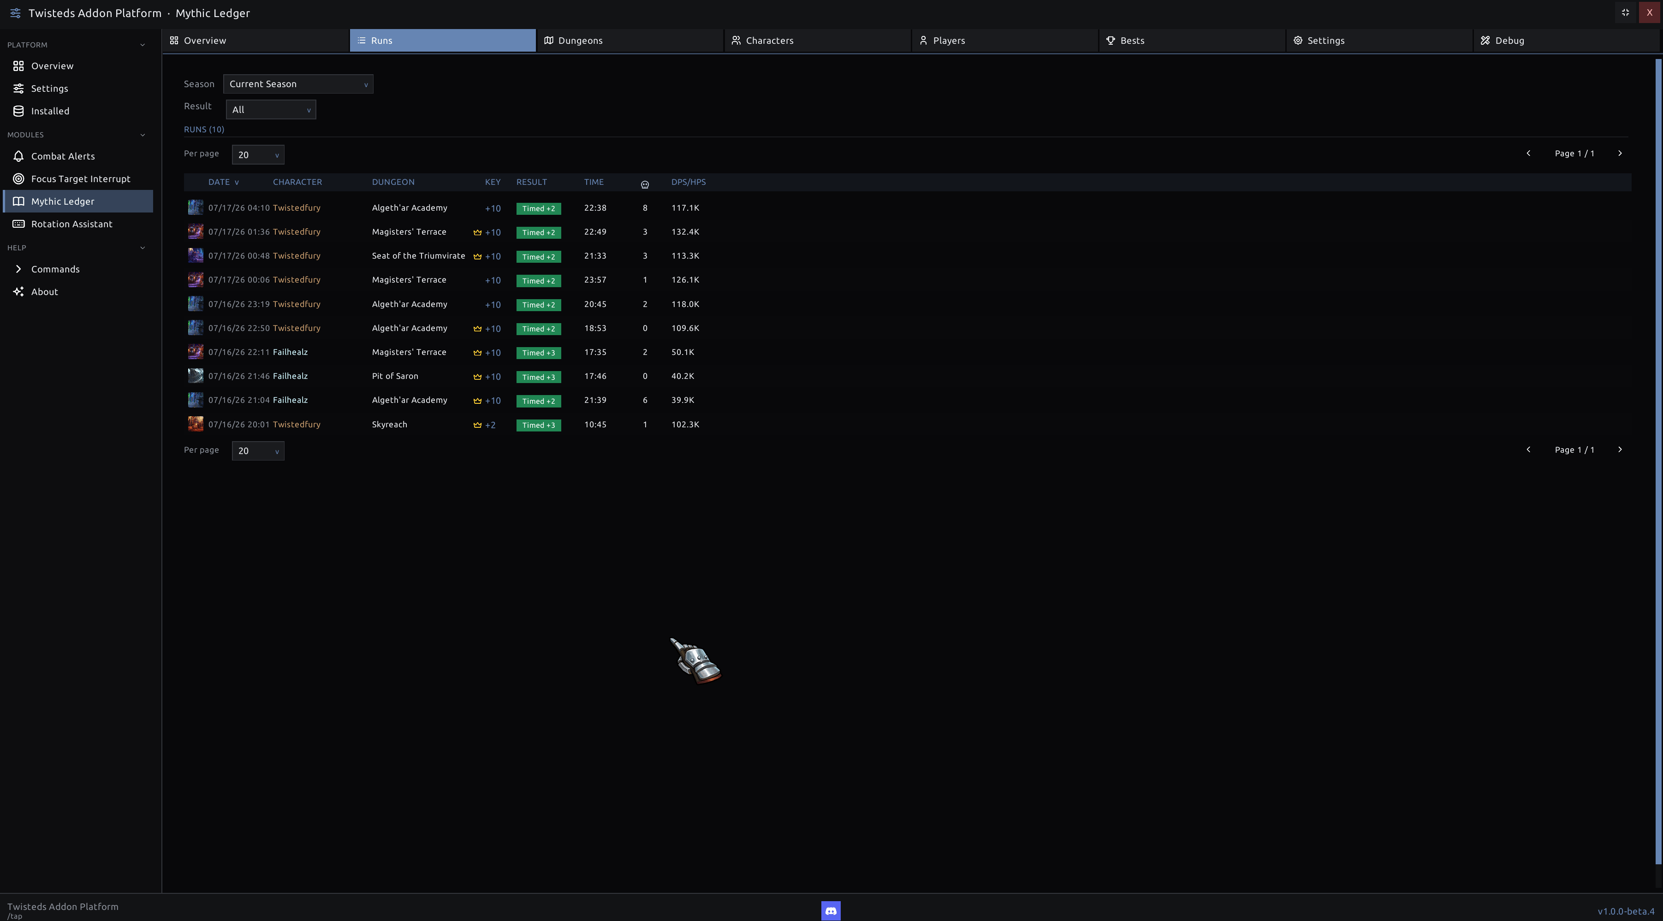This screenshot has width=1663, height=921.
Task: Click the Overview grid icon in the sidebar
Action: point(19,66)
